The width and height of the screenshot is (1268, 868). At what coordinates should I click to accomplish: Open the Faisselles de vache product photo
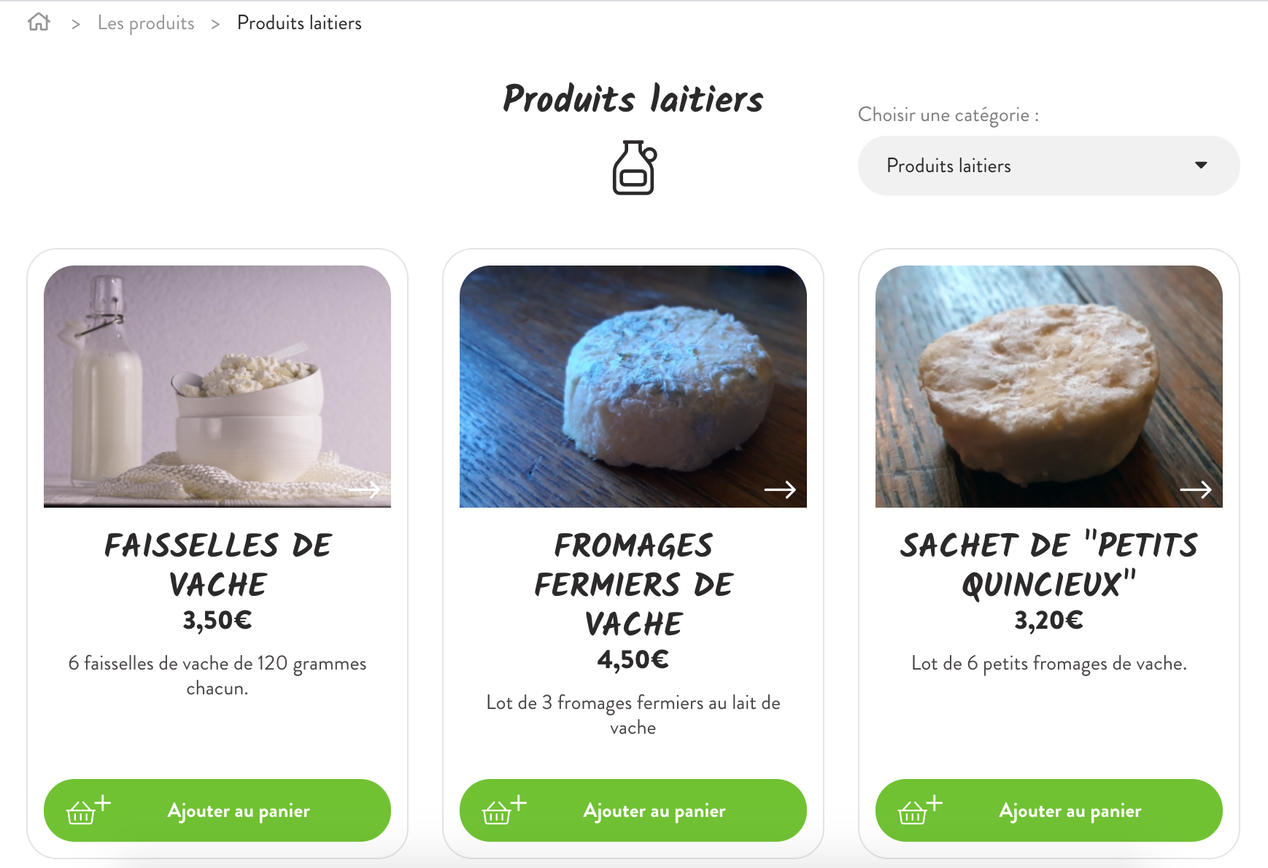point(217,387)
